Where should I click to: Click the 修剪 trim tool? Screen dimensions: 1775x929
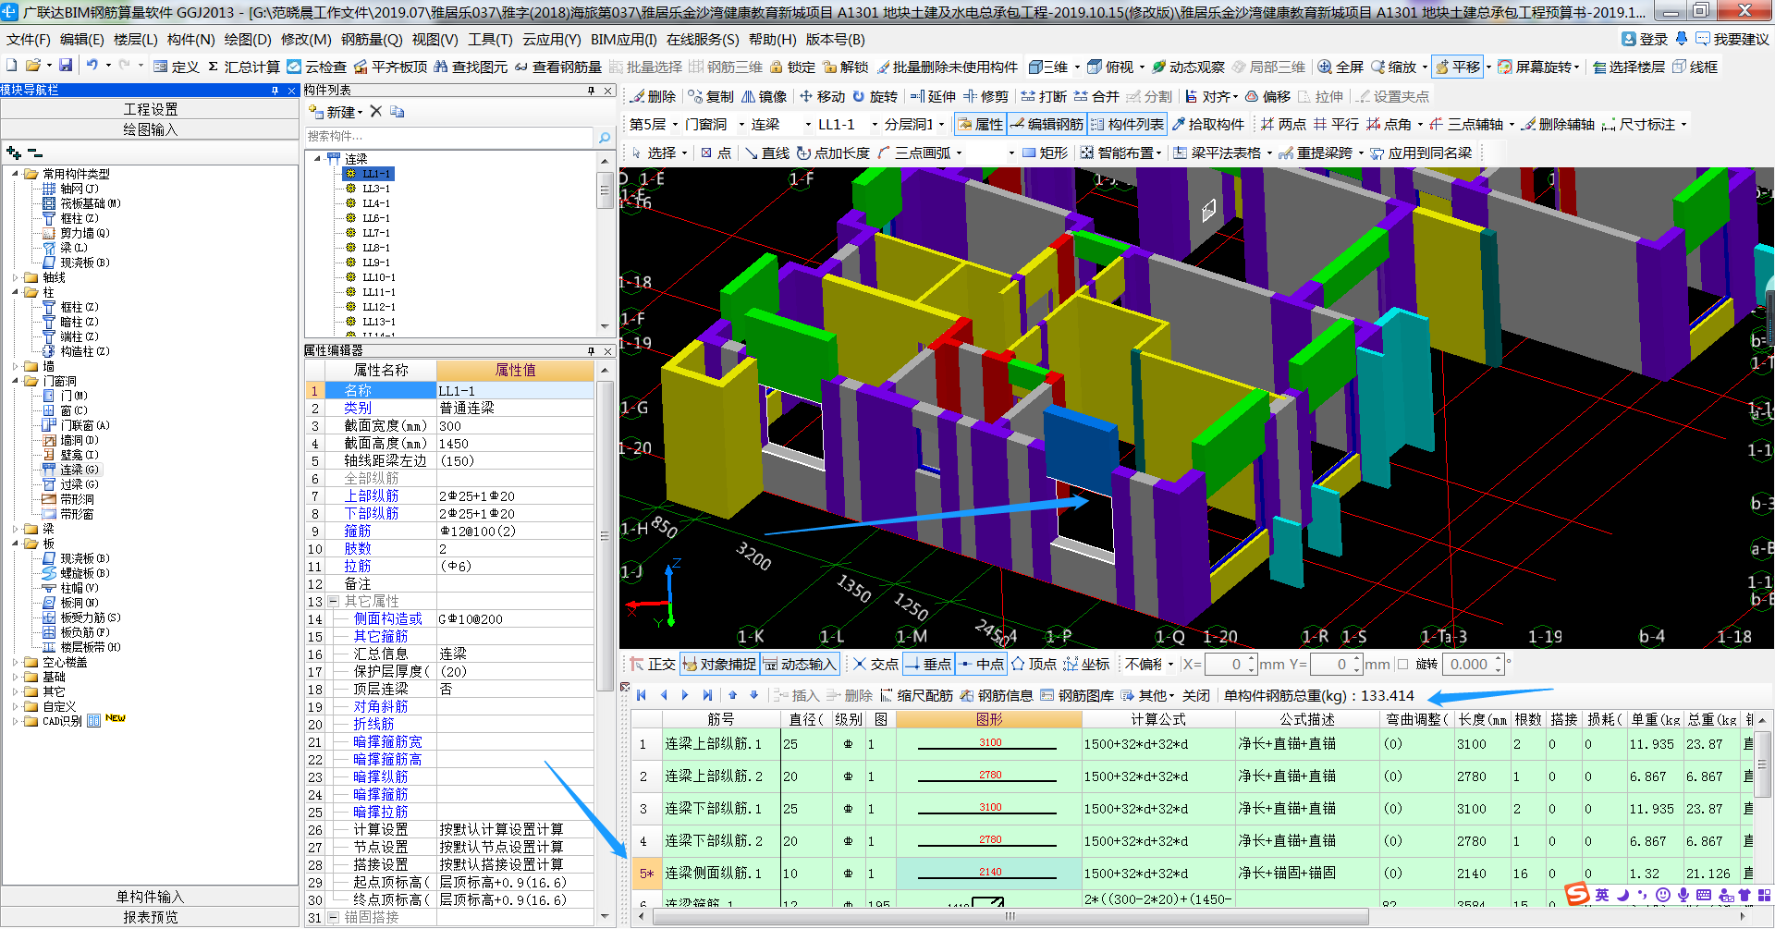click(x=985, y=96)
